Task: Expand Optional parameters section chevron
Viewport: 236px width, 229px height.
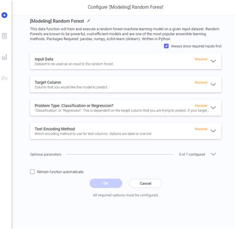Action: (213, 154)
